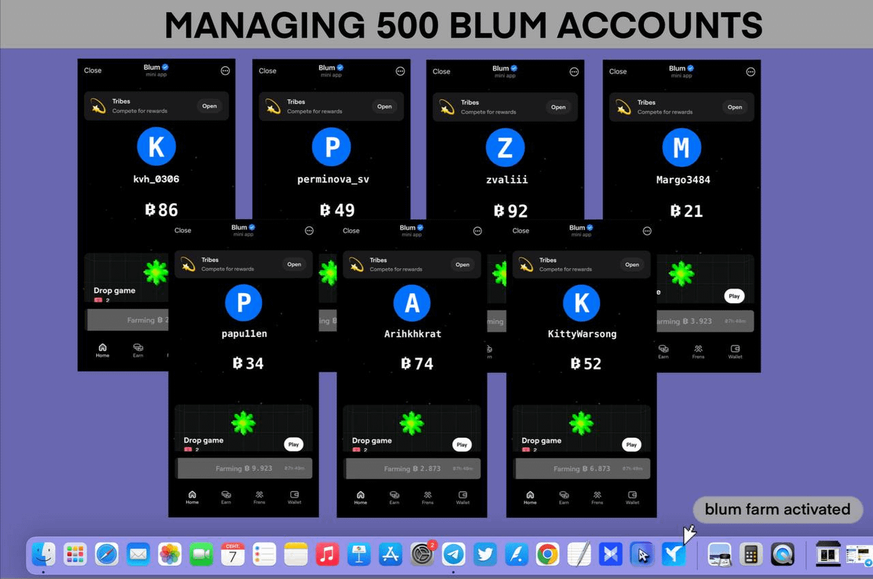Click the Tribes comet icon in kvh_0306 window
This screenshot has height=579, width=873.
coord(97,106)
